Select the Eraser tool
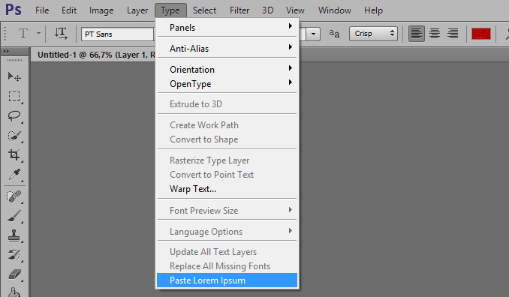509x297 pixels. (x=14, y=274)
